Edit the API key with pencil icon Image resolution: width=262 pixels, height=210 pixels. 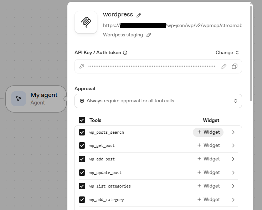[x=224, y=66]
